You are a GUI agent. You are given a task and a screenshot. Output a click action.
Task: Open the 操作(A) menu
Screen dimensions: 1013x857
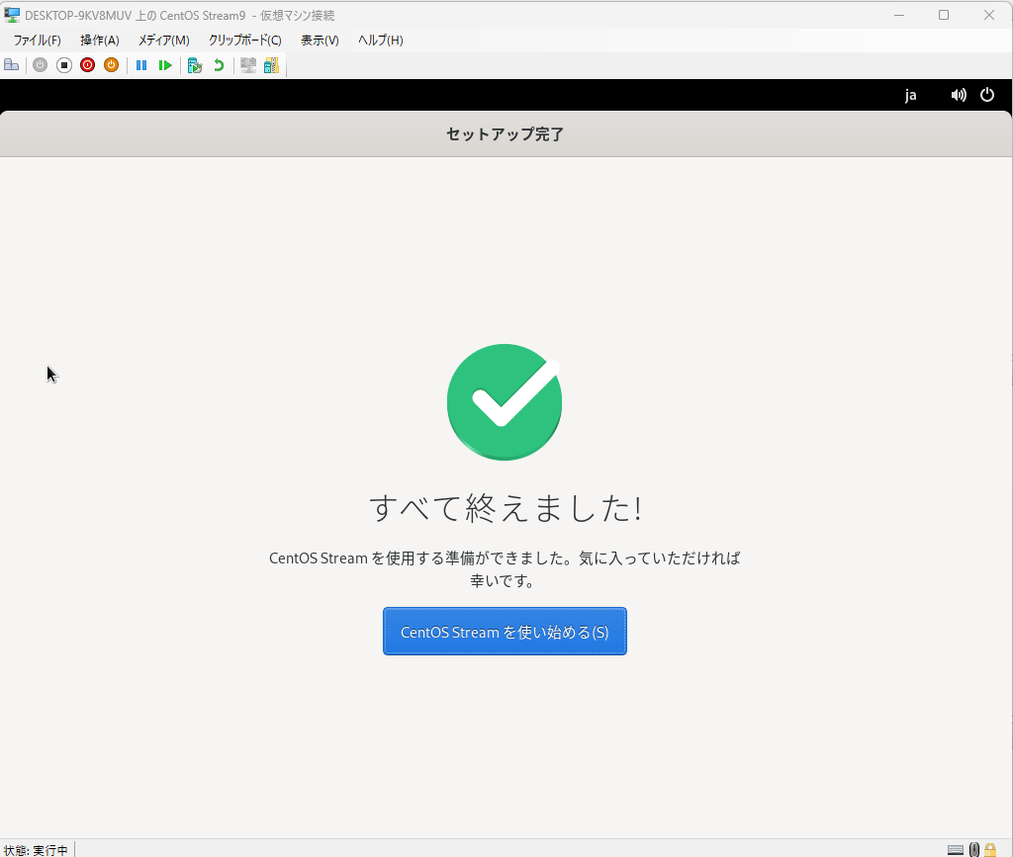(x=99, y=40)
